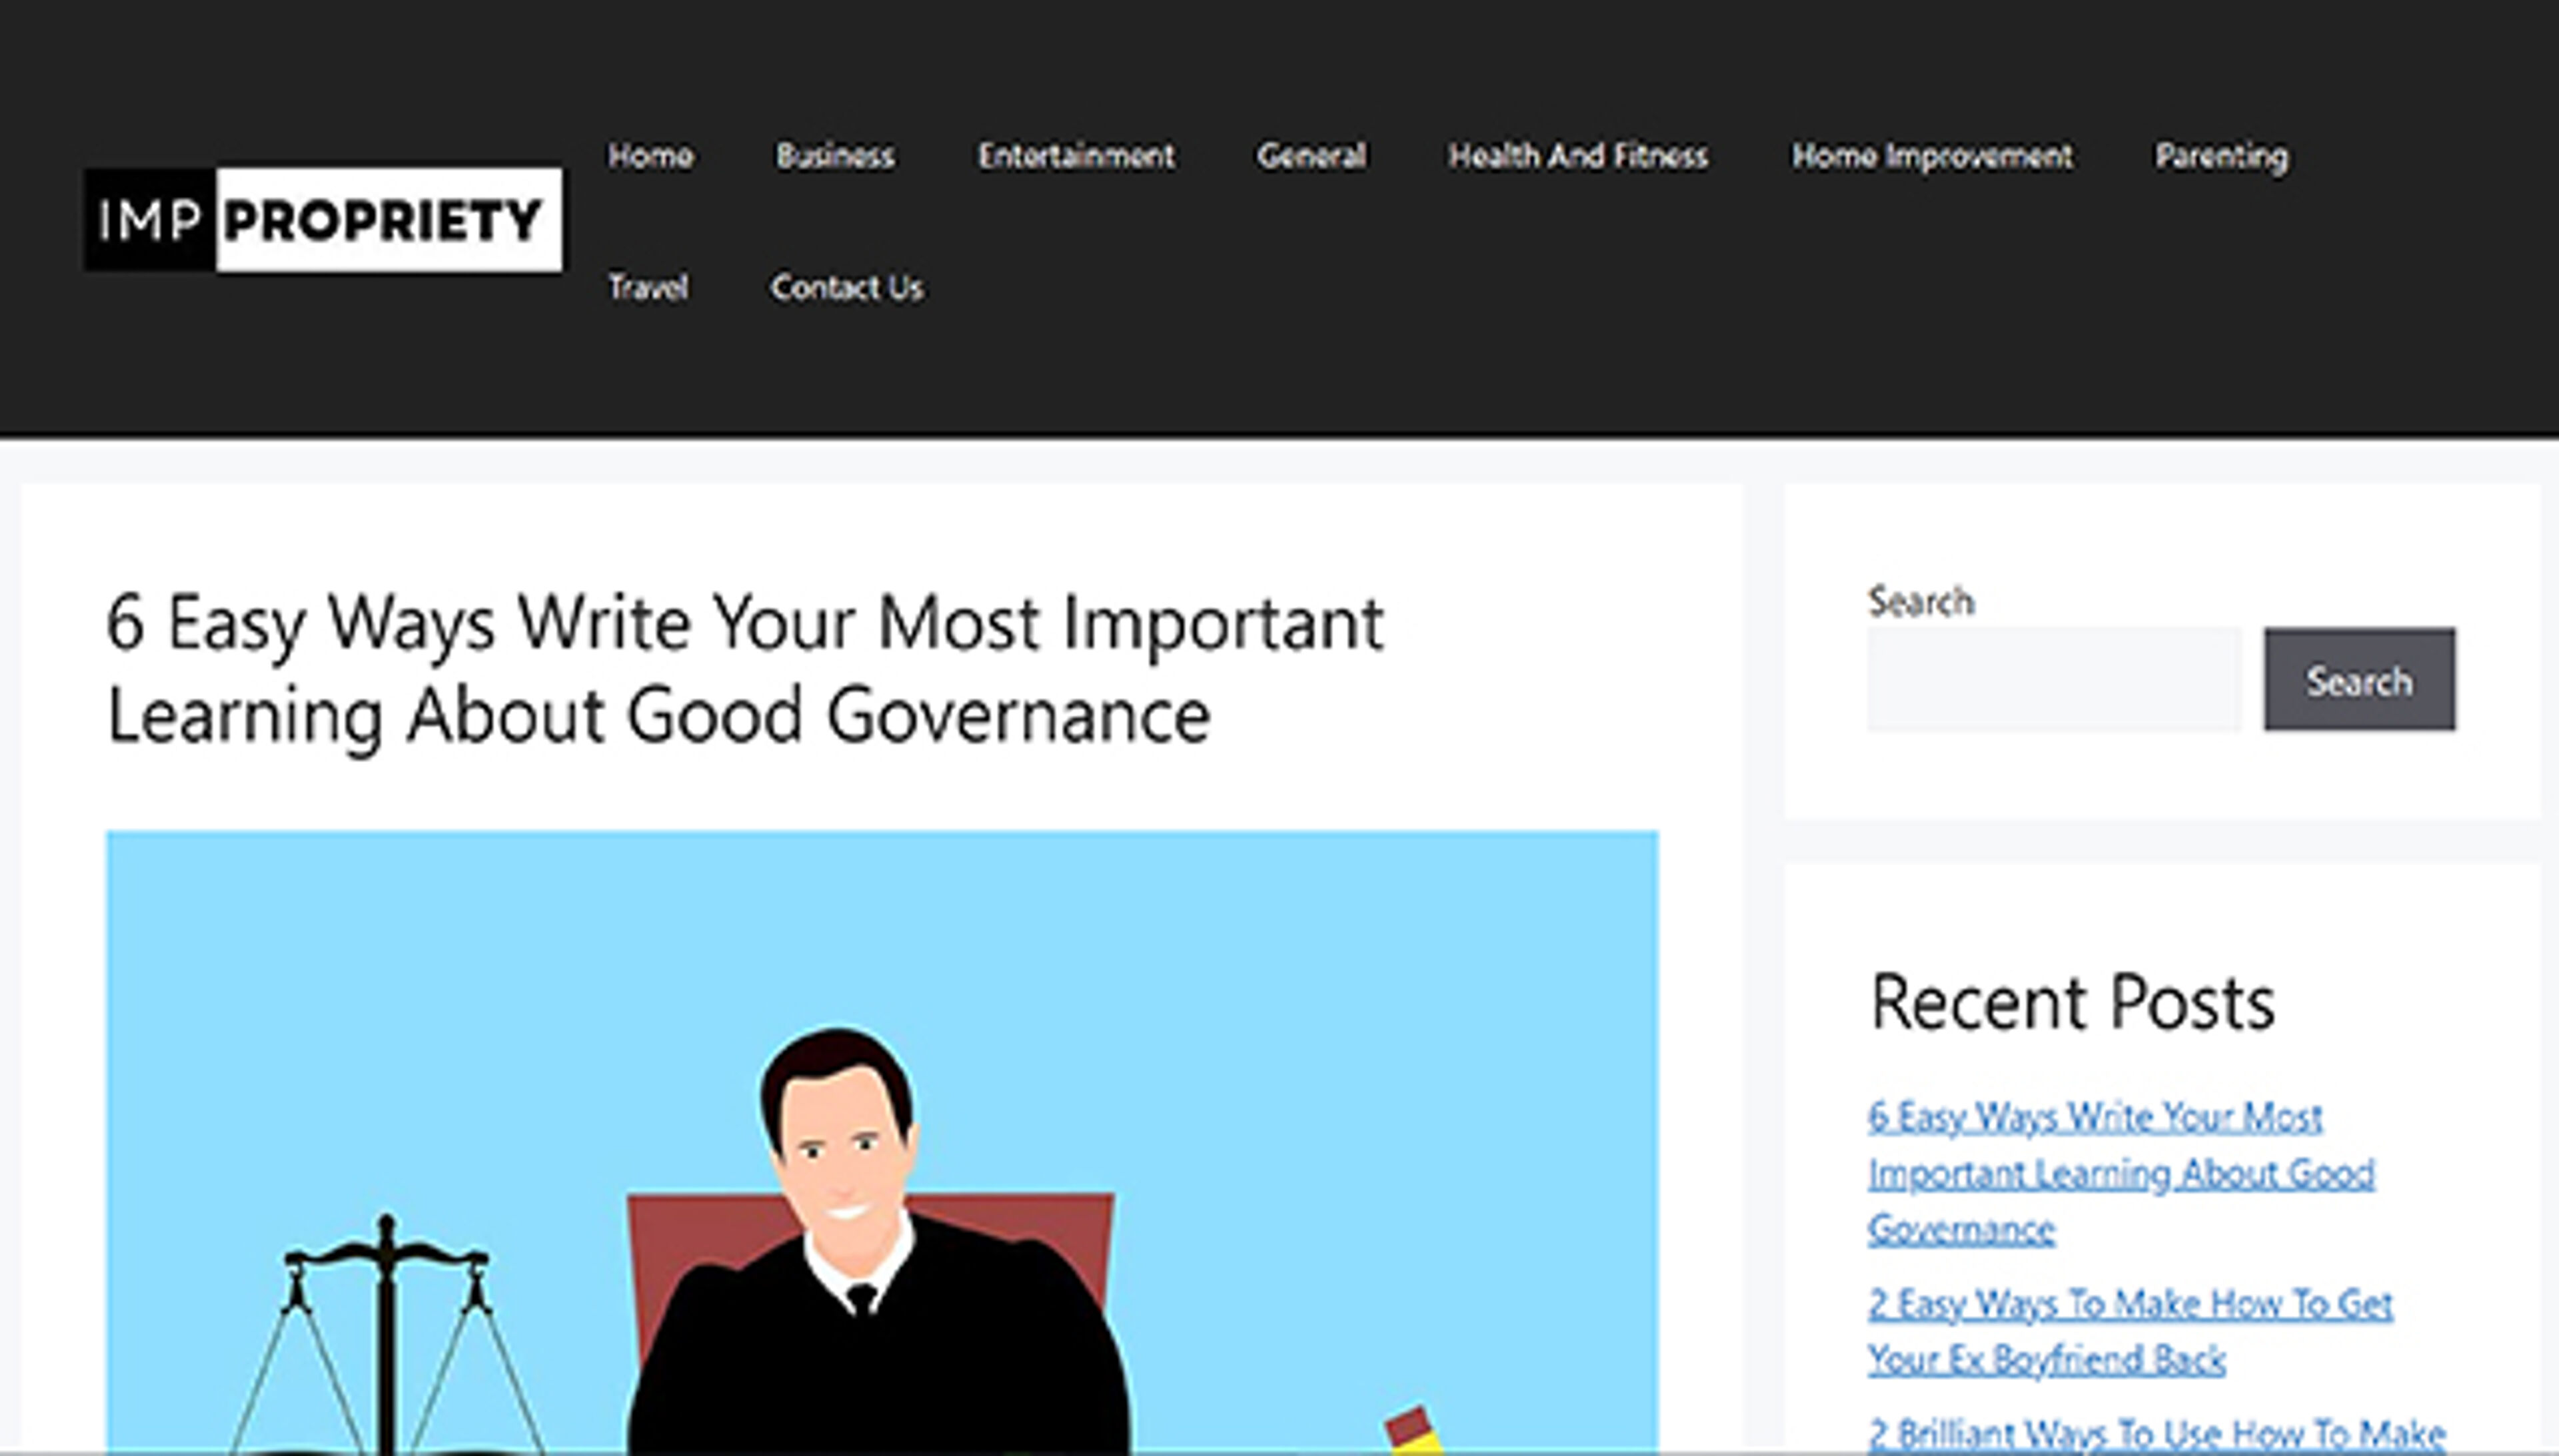Screen dimensions: 2559x1456
Task: Open the Contact Us page
Action: pos(846,288)
